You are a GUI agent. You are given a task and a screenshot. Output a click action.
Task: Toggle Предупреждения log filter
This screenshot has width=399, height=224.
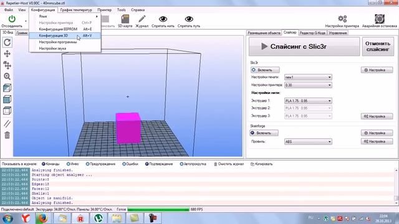point(100,164)
